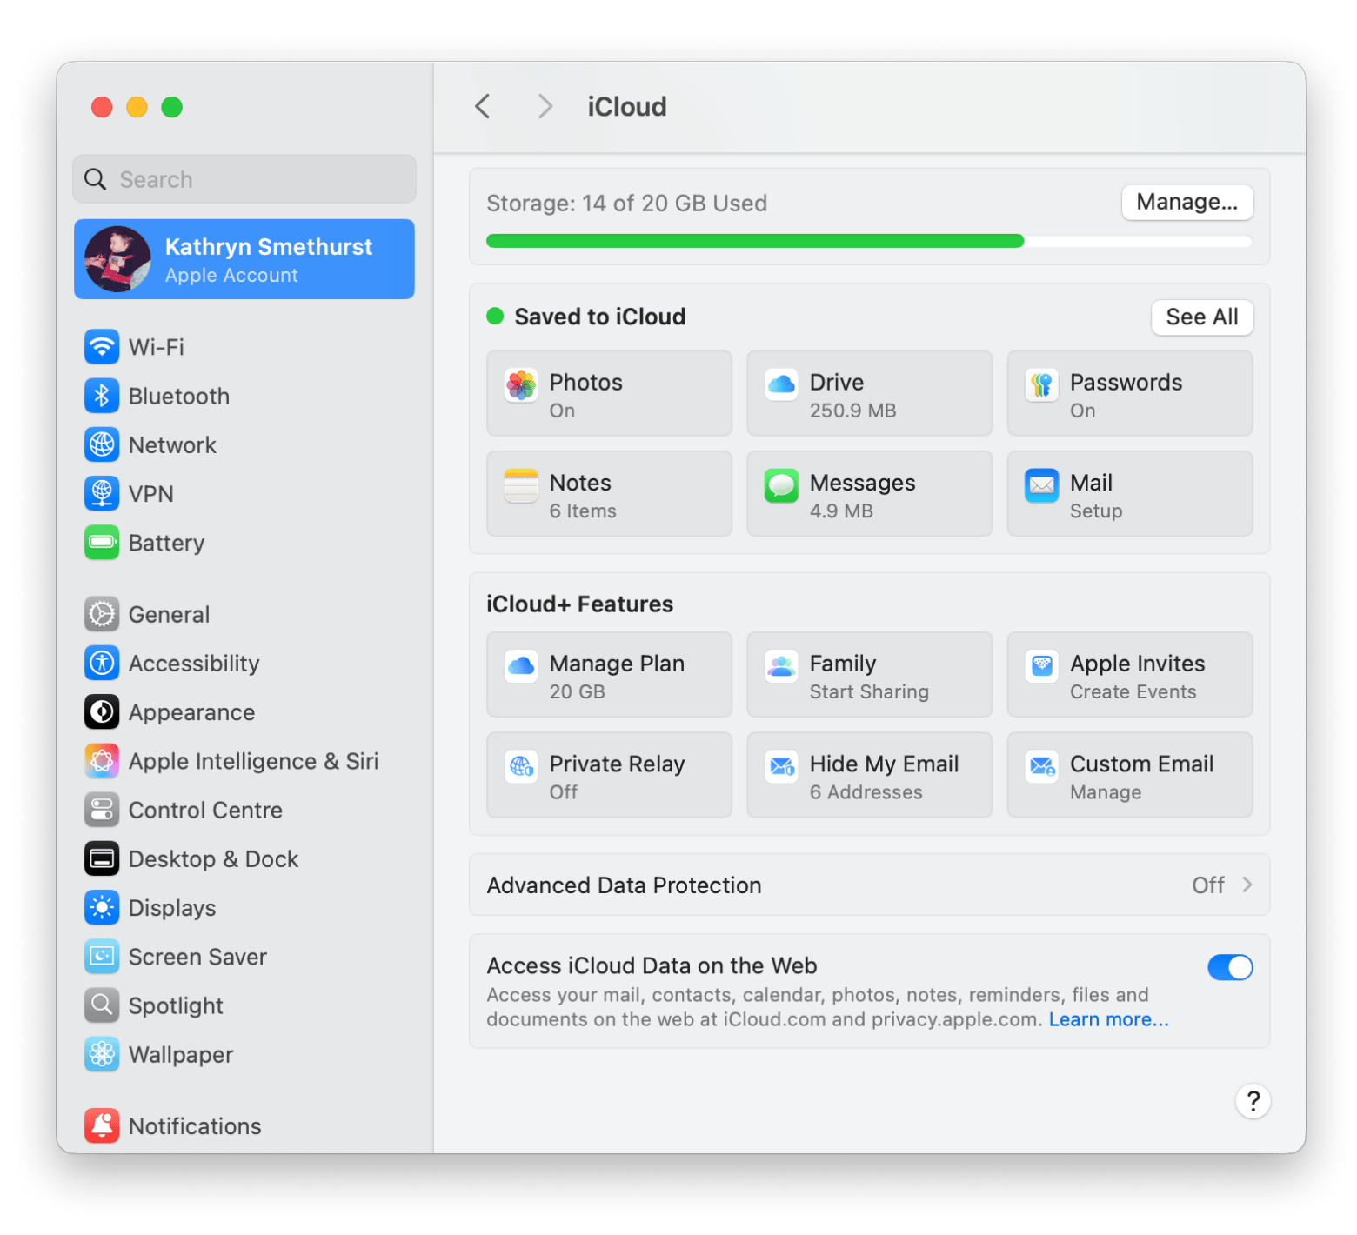The image size is (1357, 1235).
Task: Click the Private Relay globe icon
Action: [x=521, y=766]
